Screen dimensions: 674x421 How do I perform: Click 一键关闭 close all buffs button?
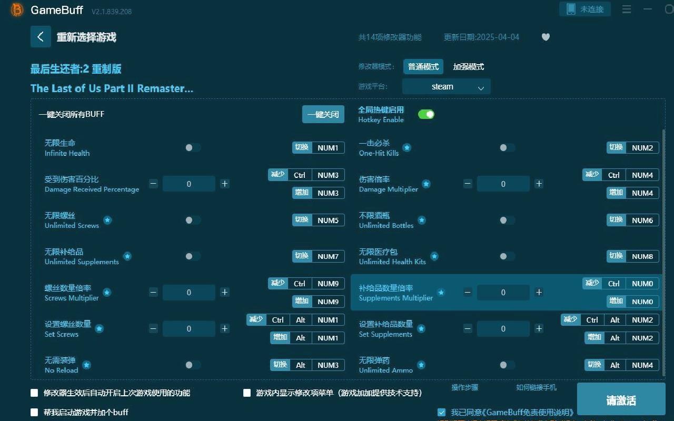(323, 114)
